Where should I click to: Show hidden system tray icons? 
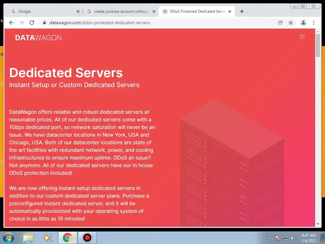(x=270, y=238)
